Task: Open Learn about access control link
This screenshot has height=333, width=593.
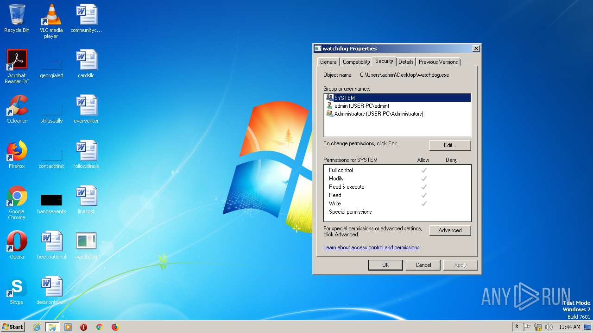Action: pyautogui.click(x=372, y=247)
